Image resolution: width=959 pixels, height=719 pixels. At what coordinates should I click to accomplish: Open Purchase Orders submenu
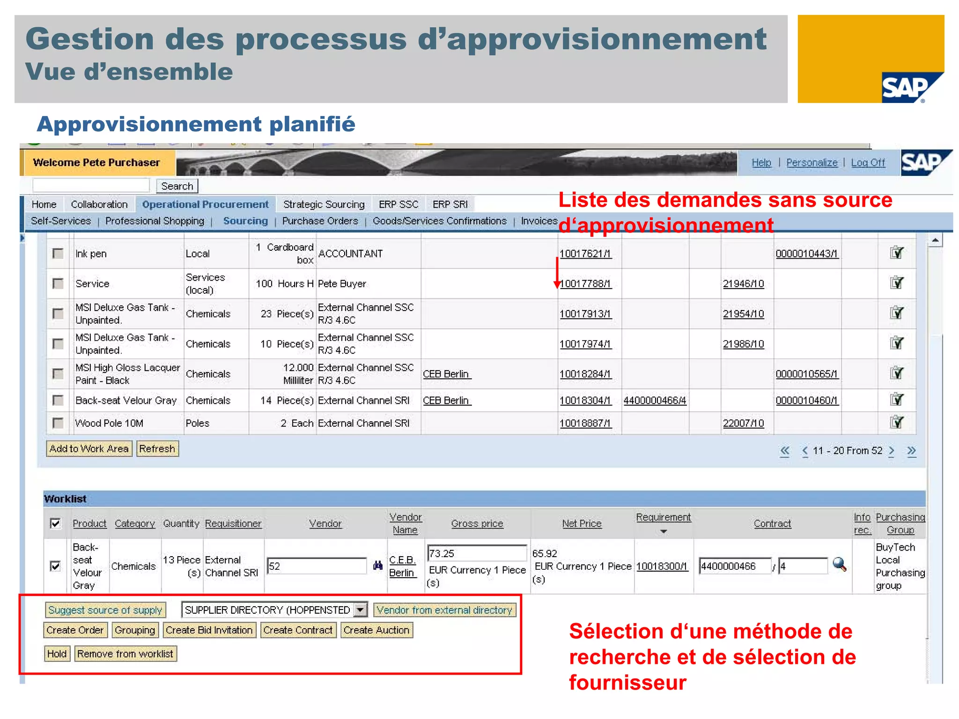[x=320, y=221]
